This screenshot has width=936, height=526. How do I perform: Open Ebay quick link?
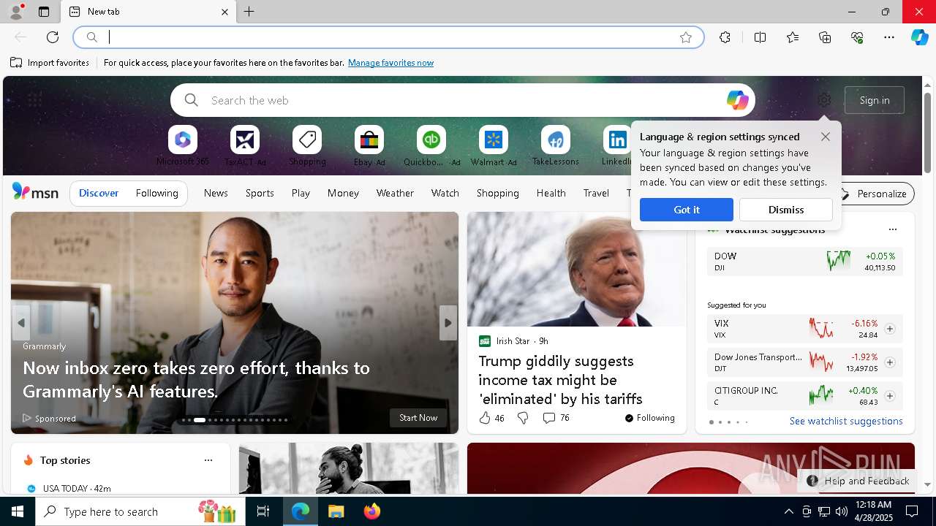tap(369, 146)
